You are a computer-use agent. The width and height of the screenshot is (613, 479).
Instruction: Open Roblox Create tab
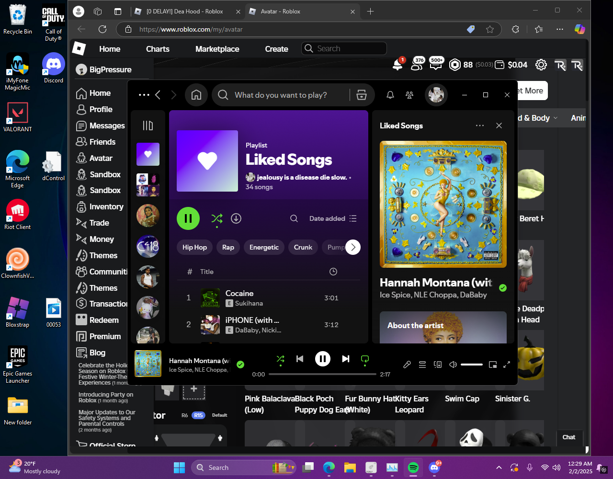pyautogui.click(x=277, y=49)
